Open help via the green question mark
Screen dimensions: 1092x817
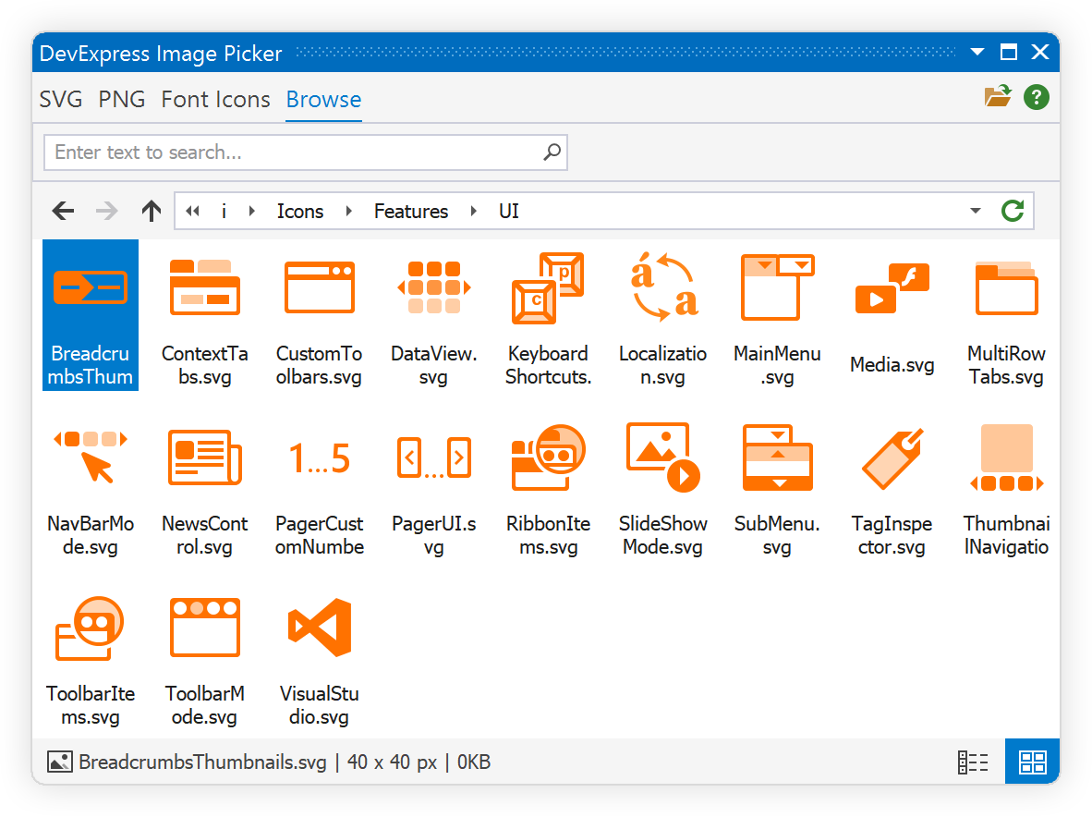(x=1037, y=96)
